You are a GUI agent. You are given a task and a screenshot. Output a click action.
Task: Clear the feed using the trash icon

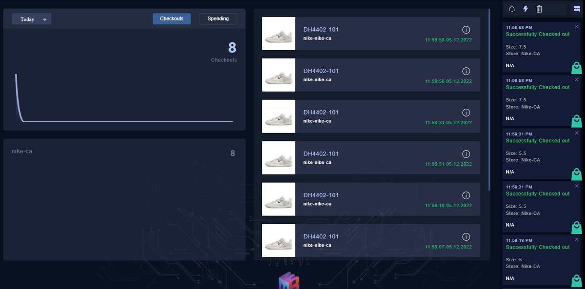tap(539, 8)
